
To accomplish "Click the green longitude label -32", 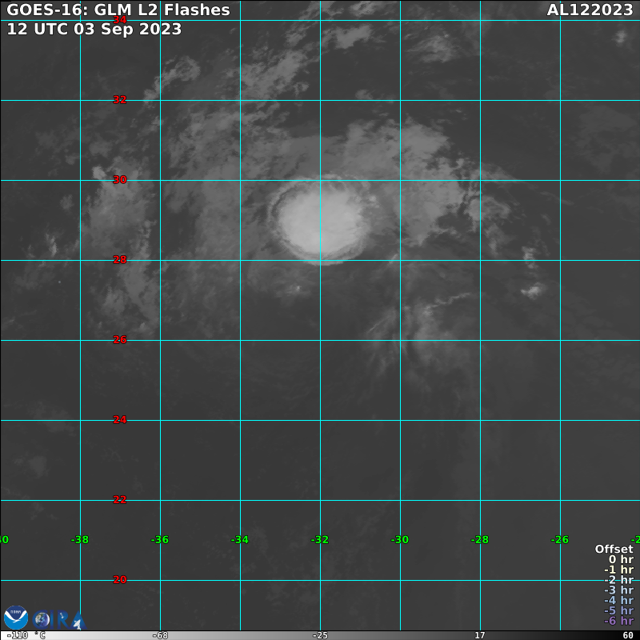I will pyautogui.click(x=320, y=540).
